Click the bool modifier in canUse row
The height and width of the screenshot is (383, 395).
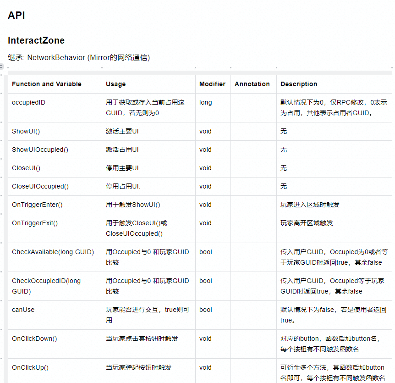click(x=213, y=315)
